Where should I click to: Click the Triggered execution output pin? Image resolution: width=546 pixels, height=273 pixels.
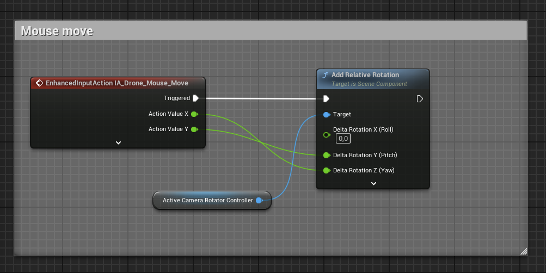[x=195, y=98]
